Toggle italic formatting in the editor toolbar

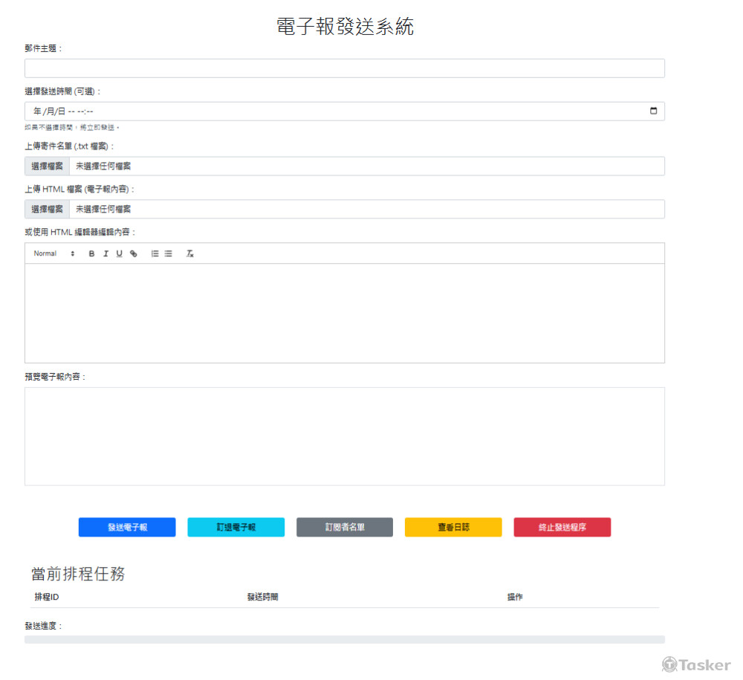pyautogui.click(x=106, y=253)
